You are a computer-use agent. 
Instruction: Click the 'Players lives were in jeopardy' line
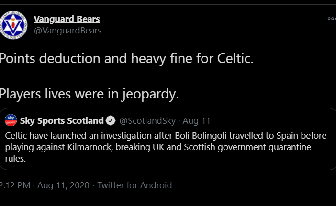click(89, 94)
